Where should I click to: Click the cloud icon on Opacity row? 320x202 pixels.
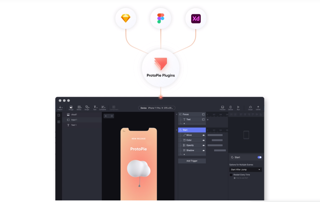coord(203,145)
